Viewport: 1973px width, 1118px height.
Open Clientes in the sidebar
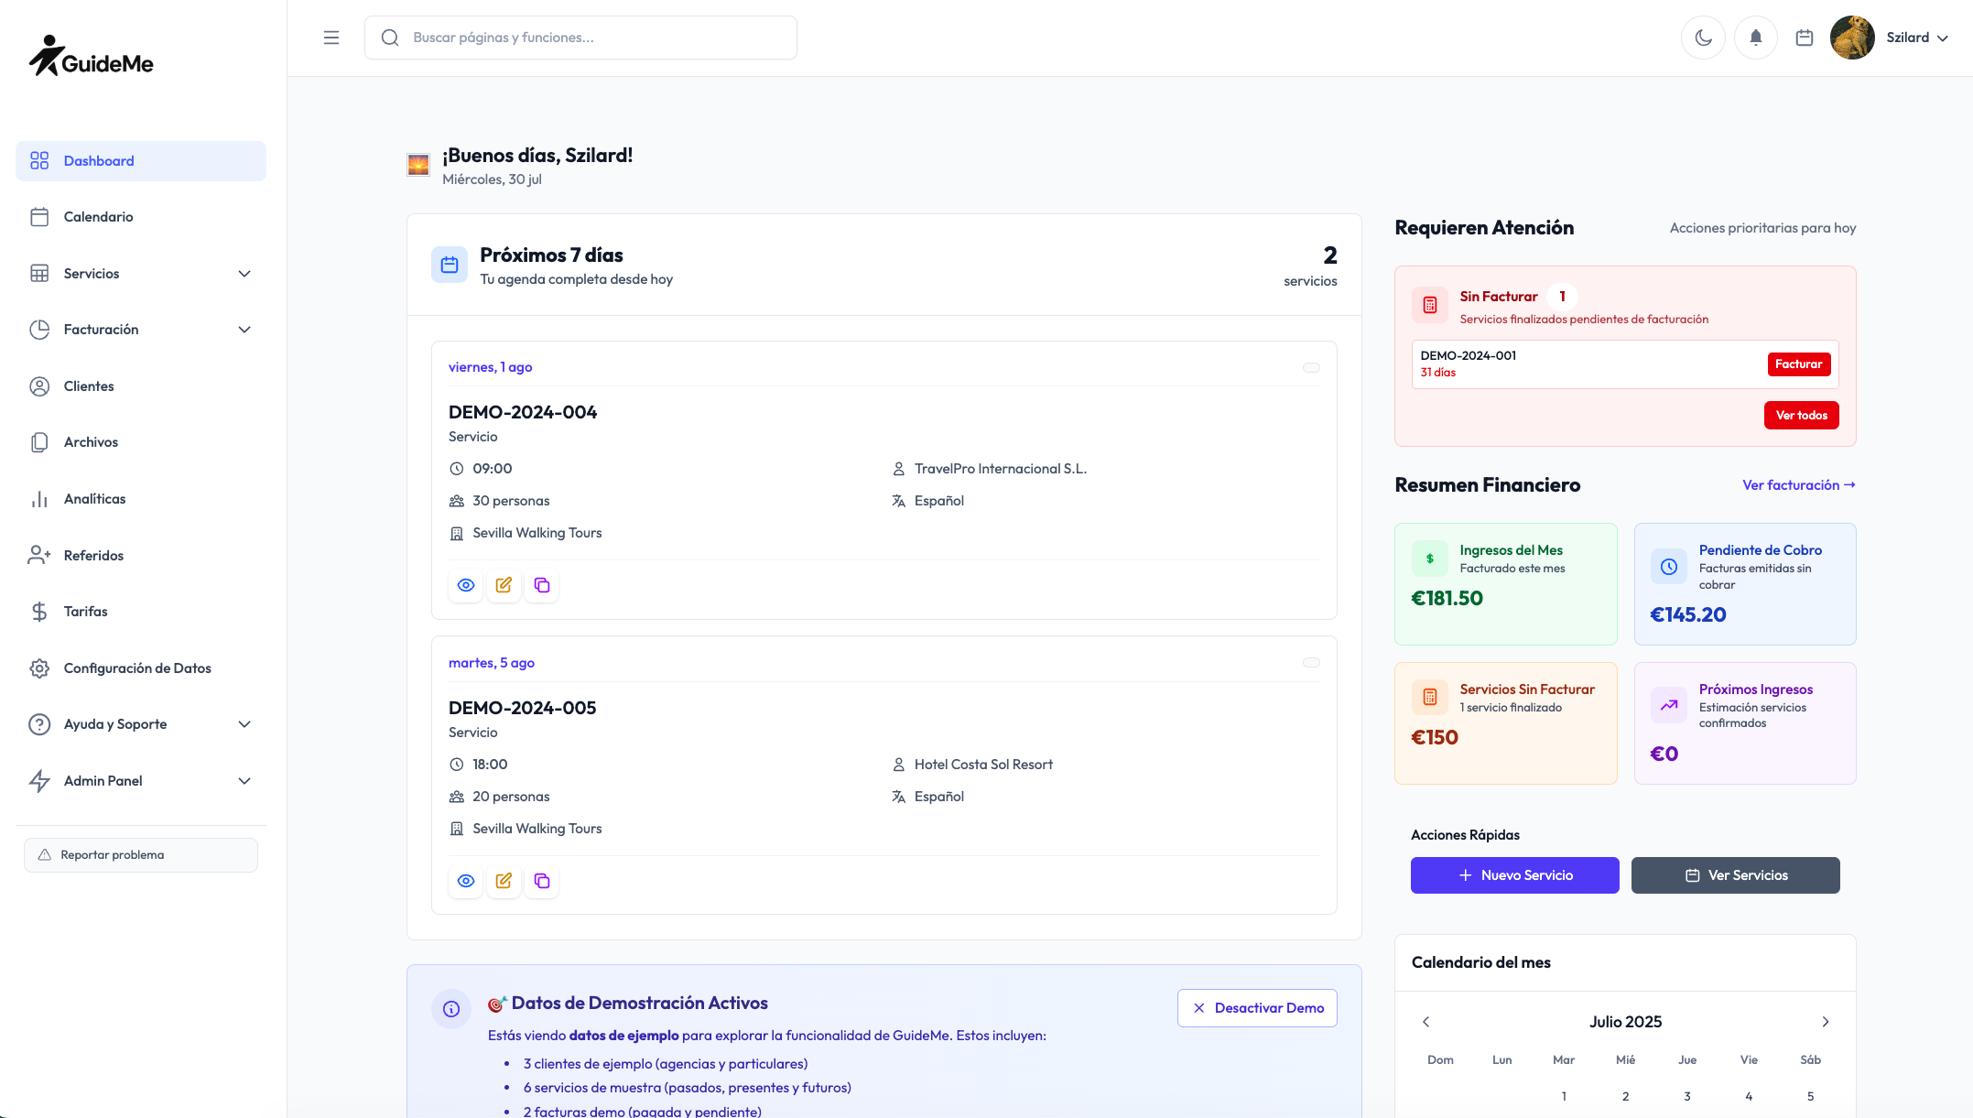tap(141, 386)
